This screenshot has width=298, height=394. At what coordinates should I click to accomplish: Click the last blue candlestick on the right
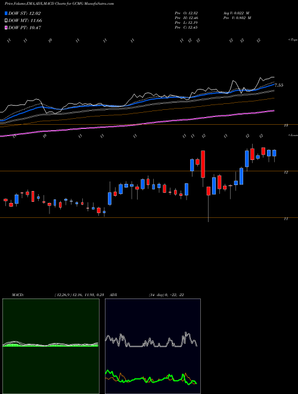(274, 153)
